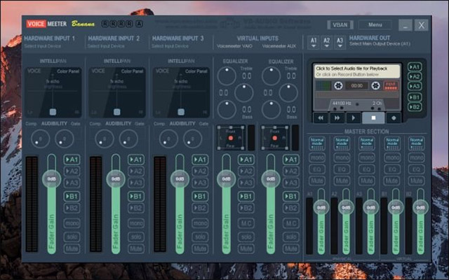Solo Hardware Input 1
Viewport: 449px width, 280px height.
(x=72, y=237)
